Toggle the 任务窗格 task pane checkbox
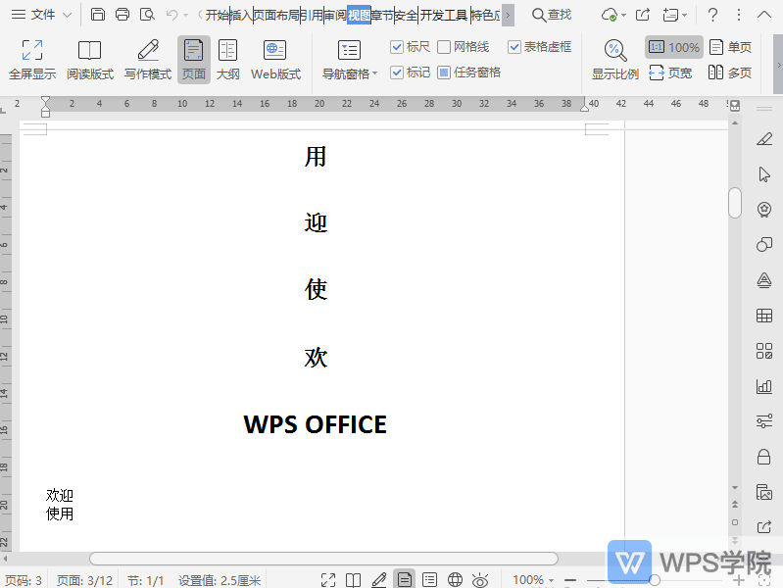This screenshot has height=588, width=783. pos(468,73)
